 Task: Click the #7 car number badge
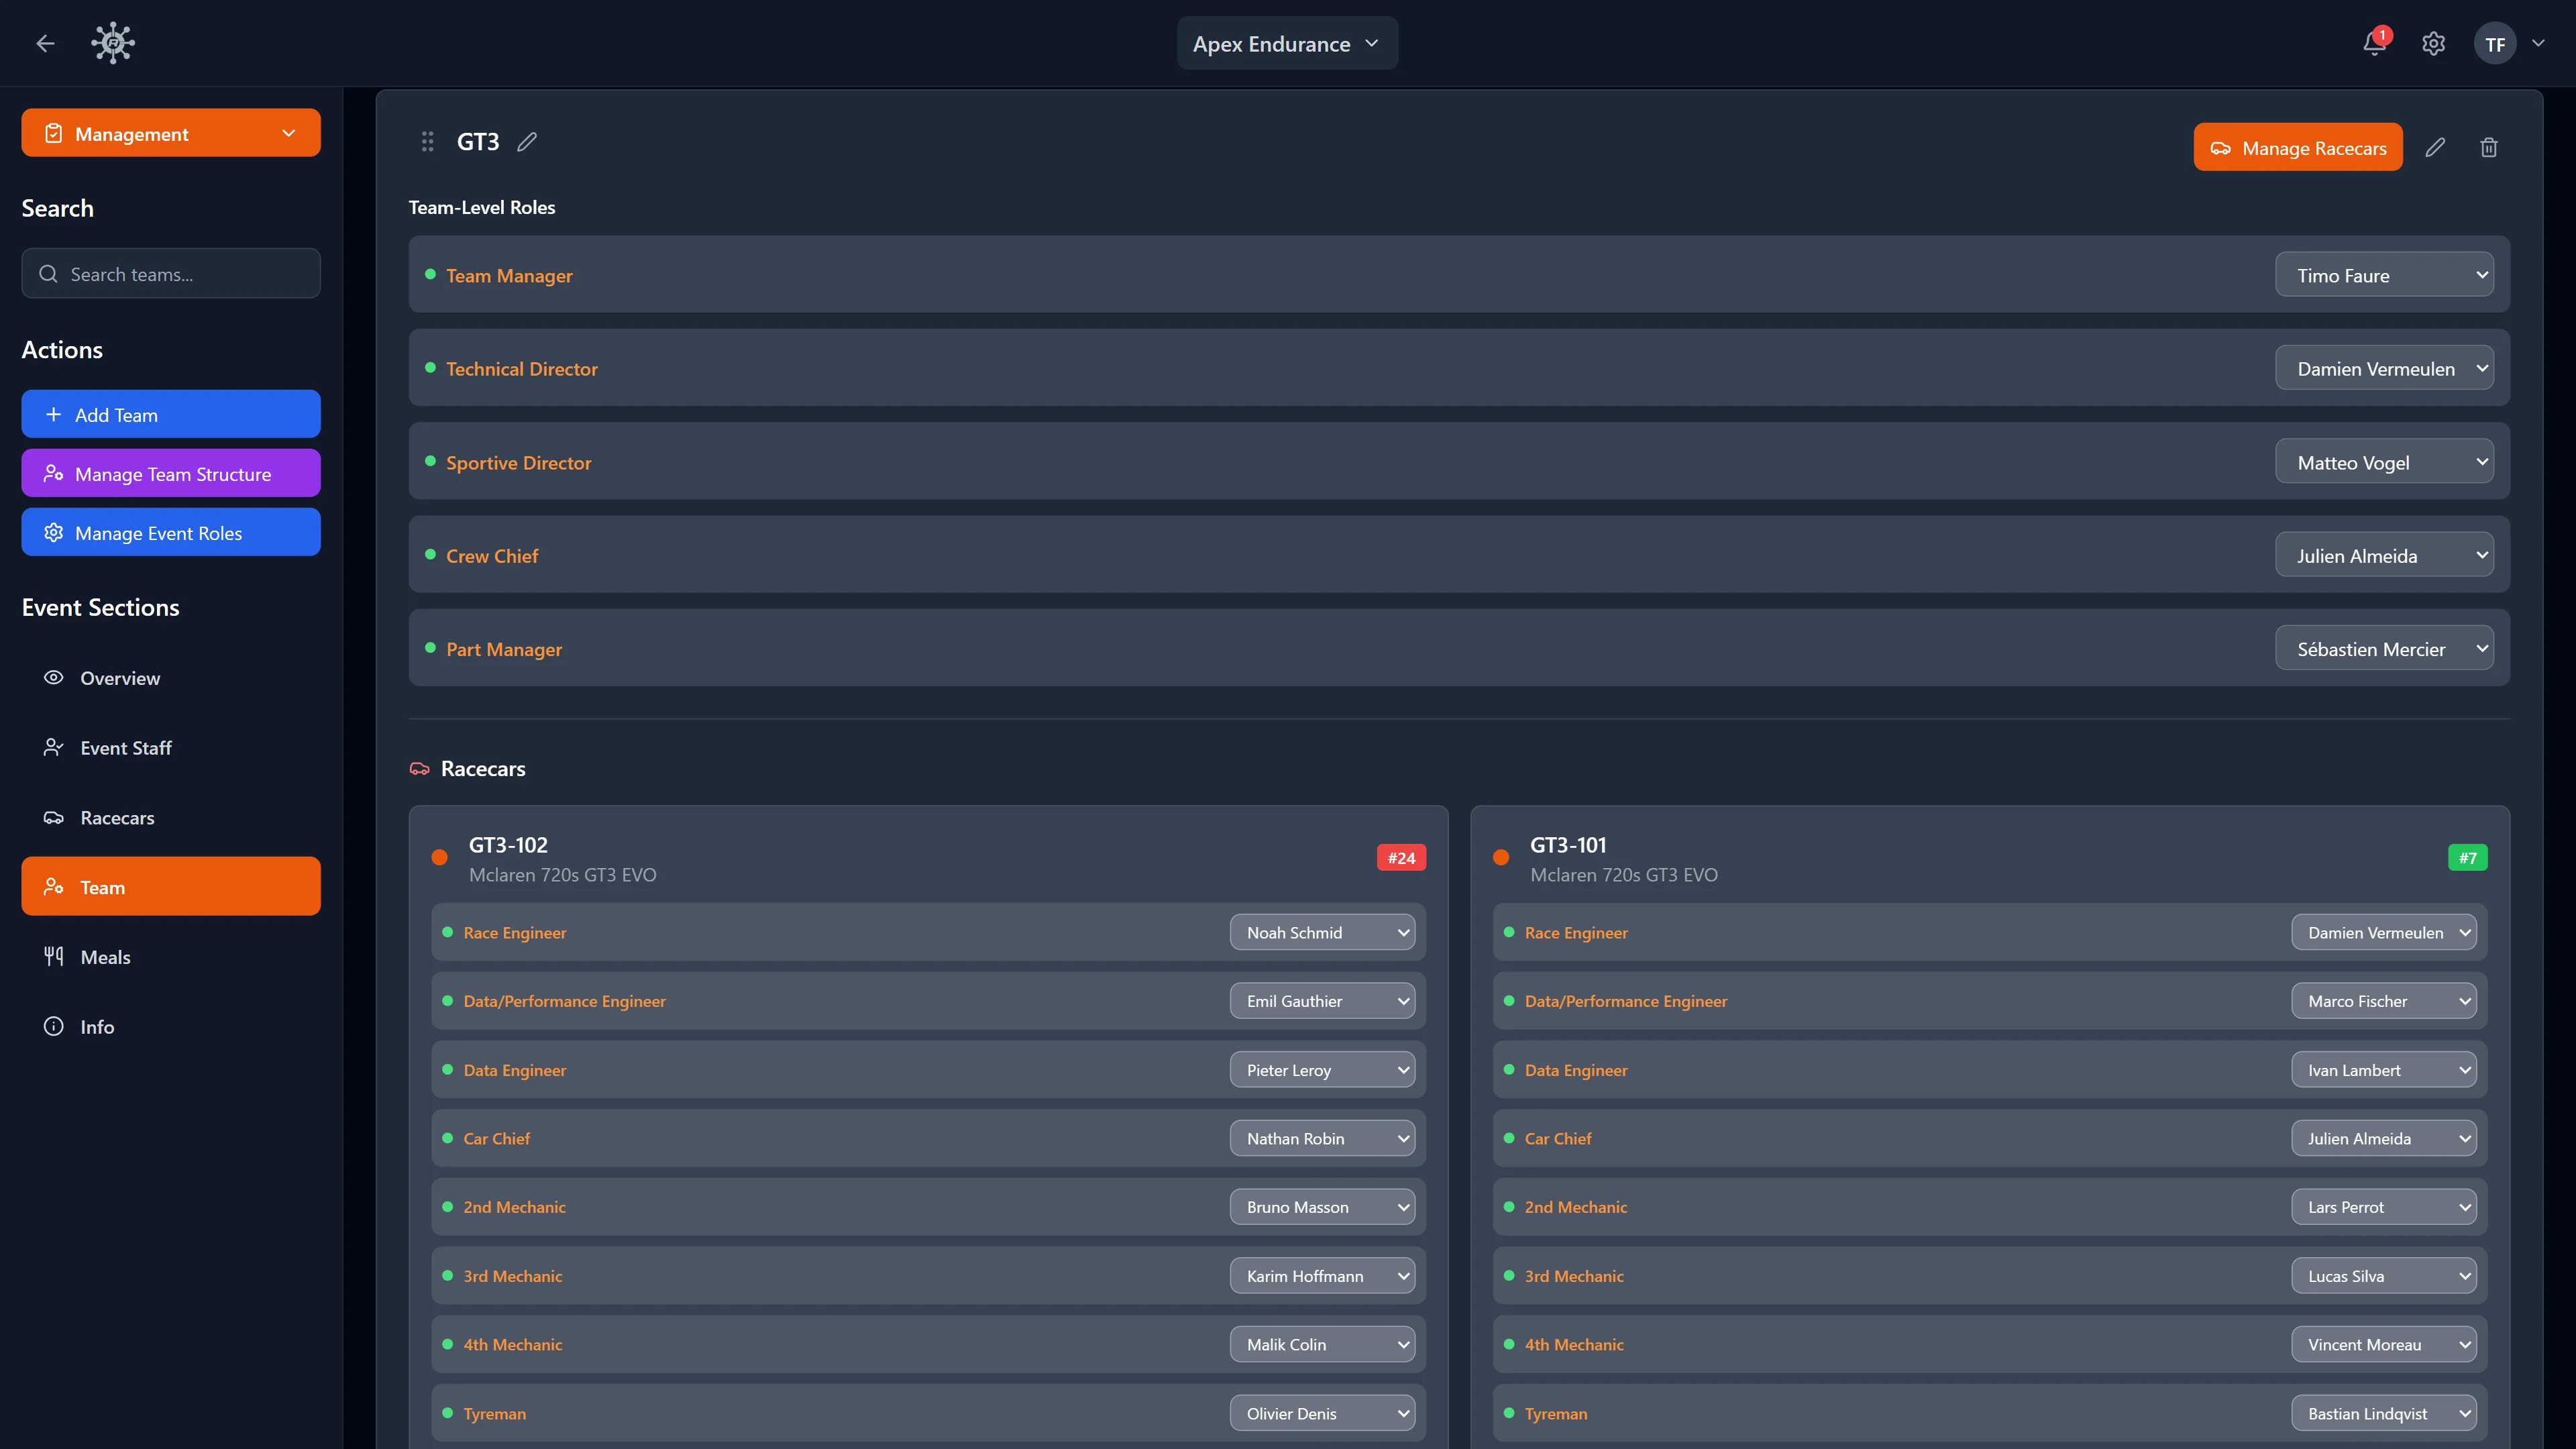click(x=2467, y=858)
